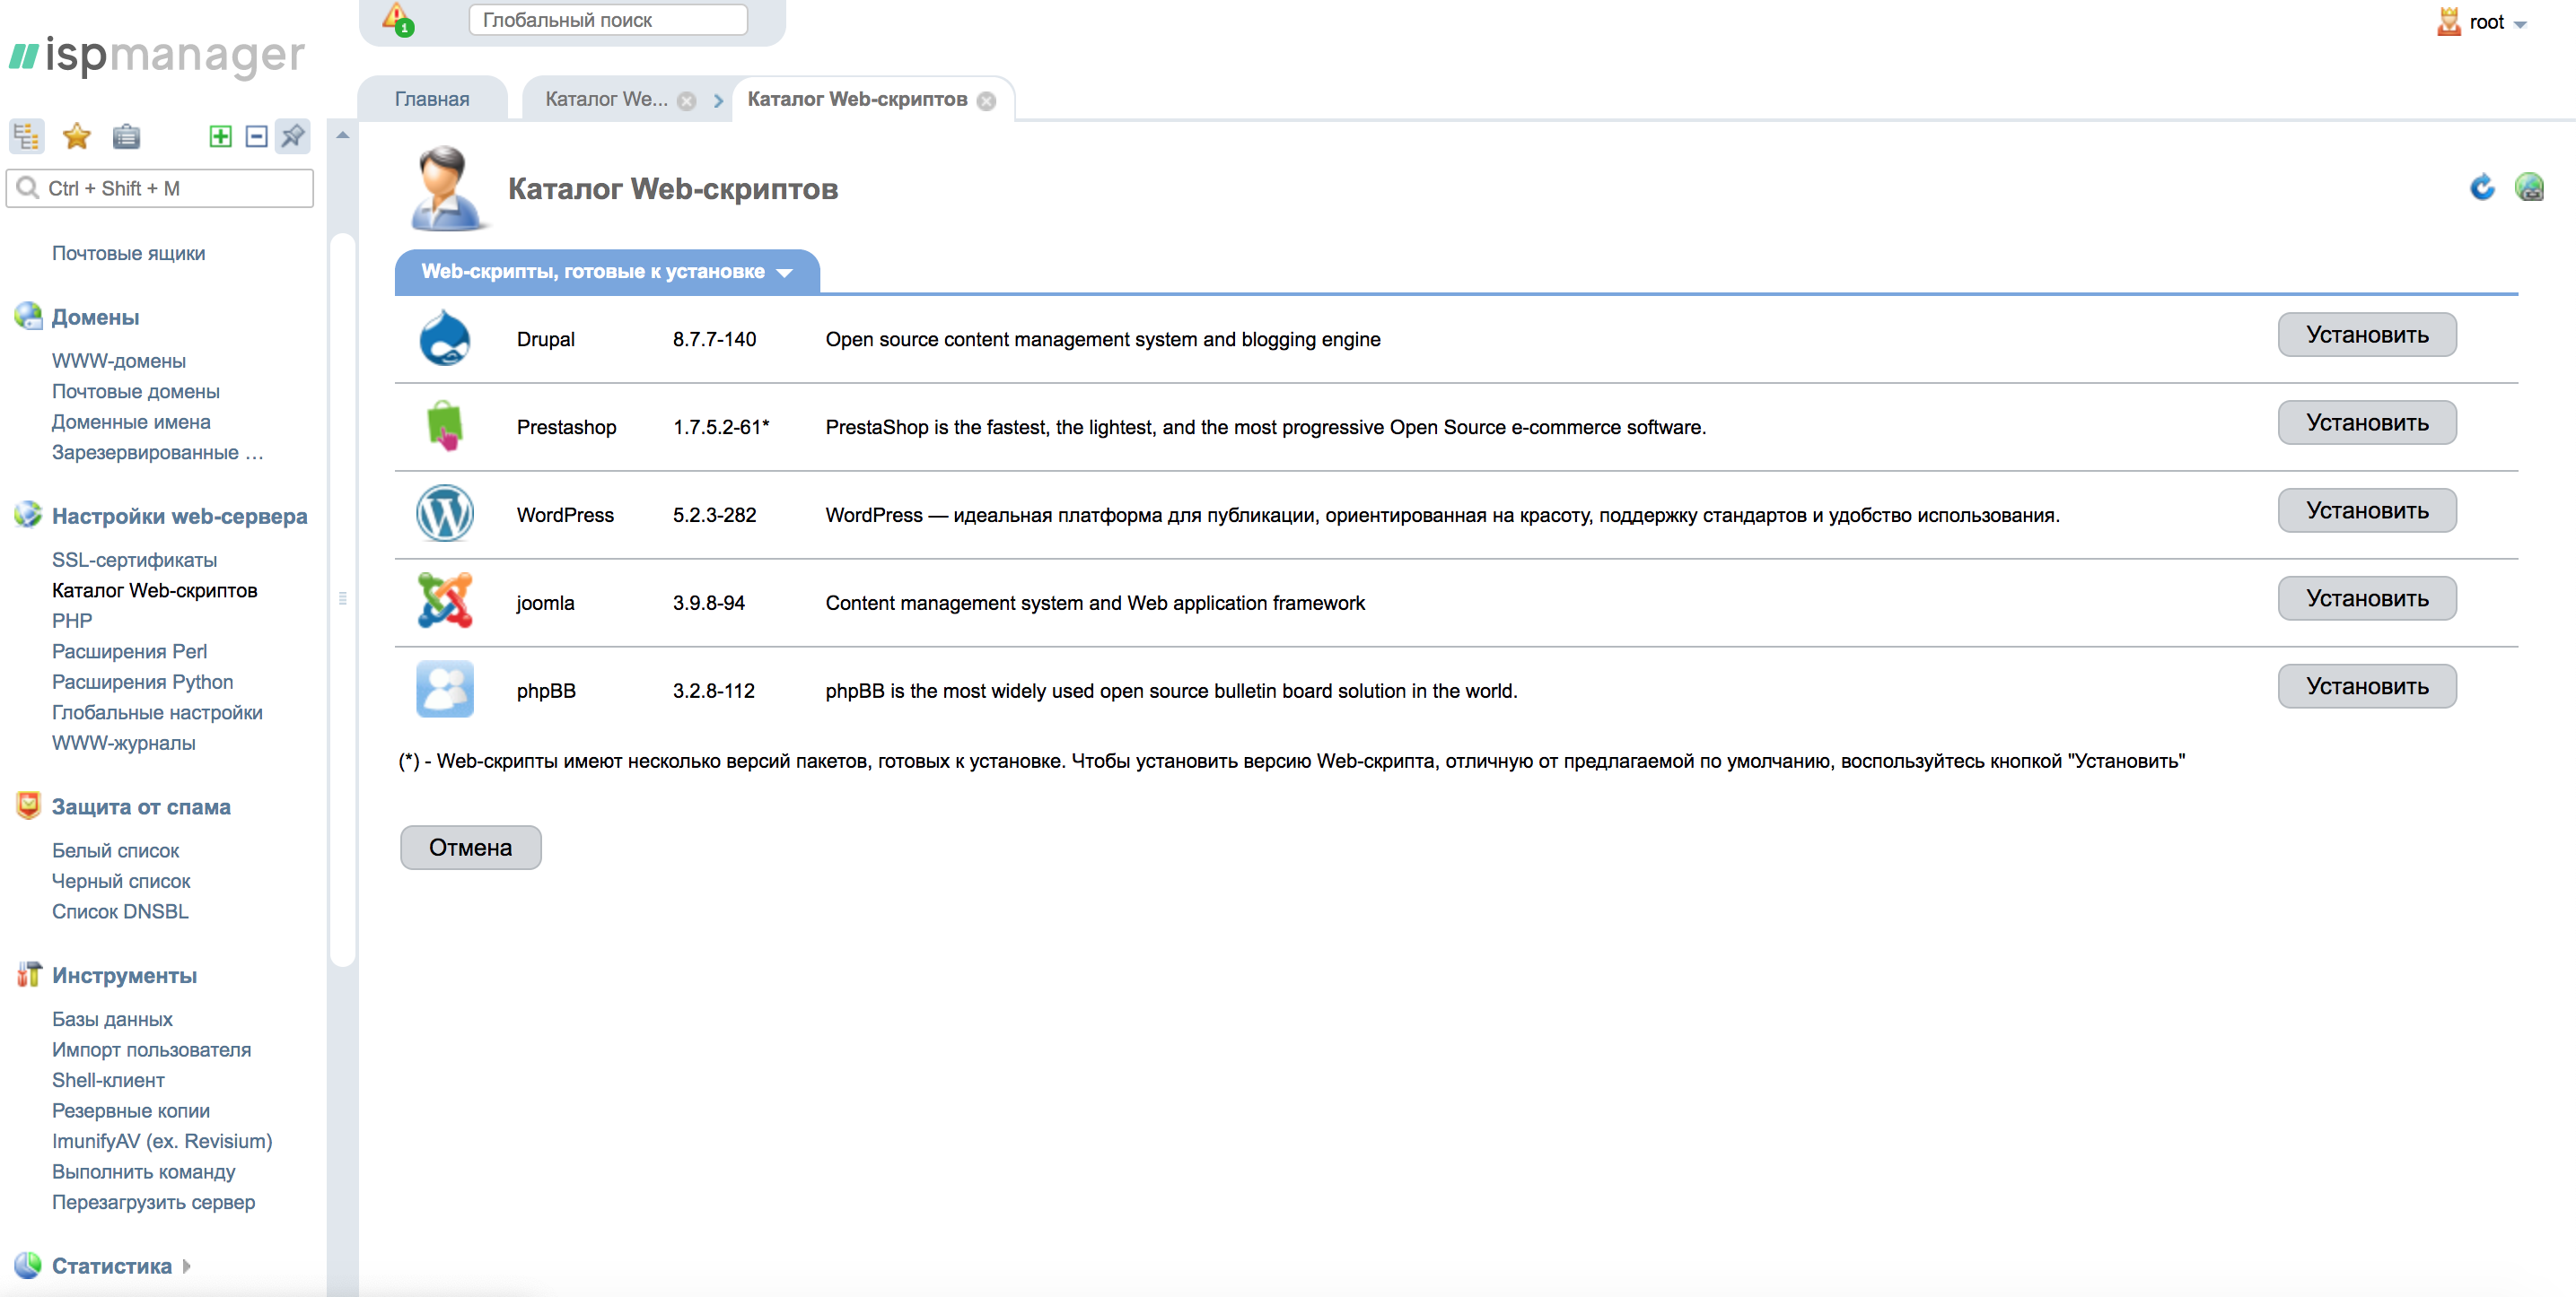This screenshot has height=1297, width=2576.
Task: Collapse all menu sections with minus icon
Action: pyautogui.click(x=256, y=136)
